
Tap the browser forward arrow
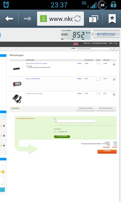(28, 19)
